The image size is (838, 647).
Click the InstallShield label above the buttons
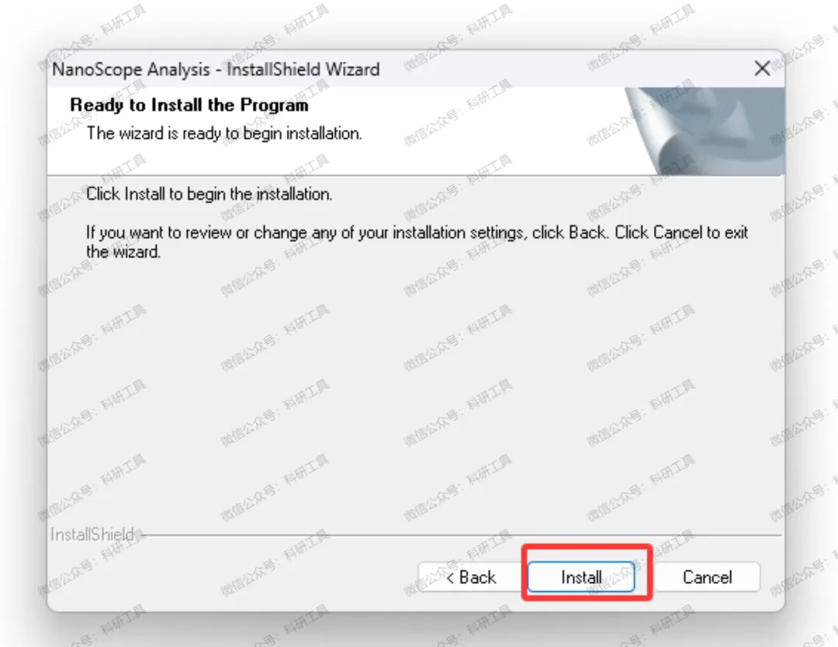92,535
